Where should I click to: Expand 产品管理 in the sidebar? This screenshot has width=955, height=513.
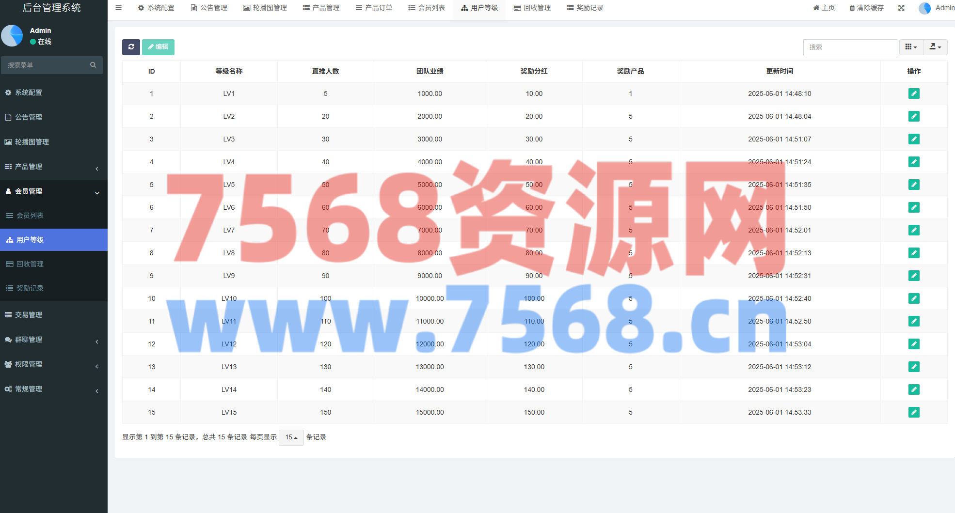pyautogui.click(x=53, y=167)
